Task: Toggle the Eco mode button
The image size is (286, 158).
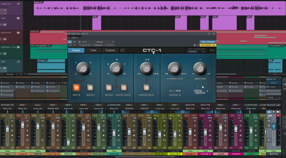Action: 212,50
